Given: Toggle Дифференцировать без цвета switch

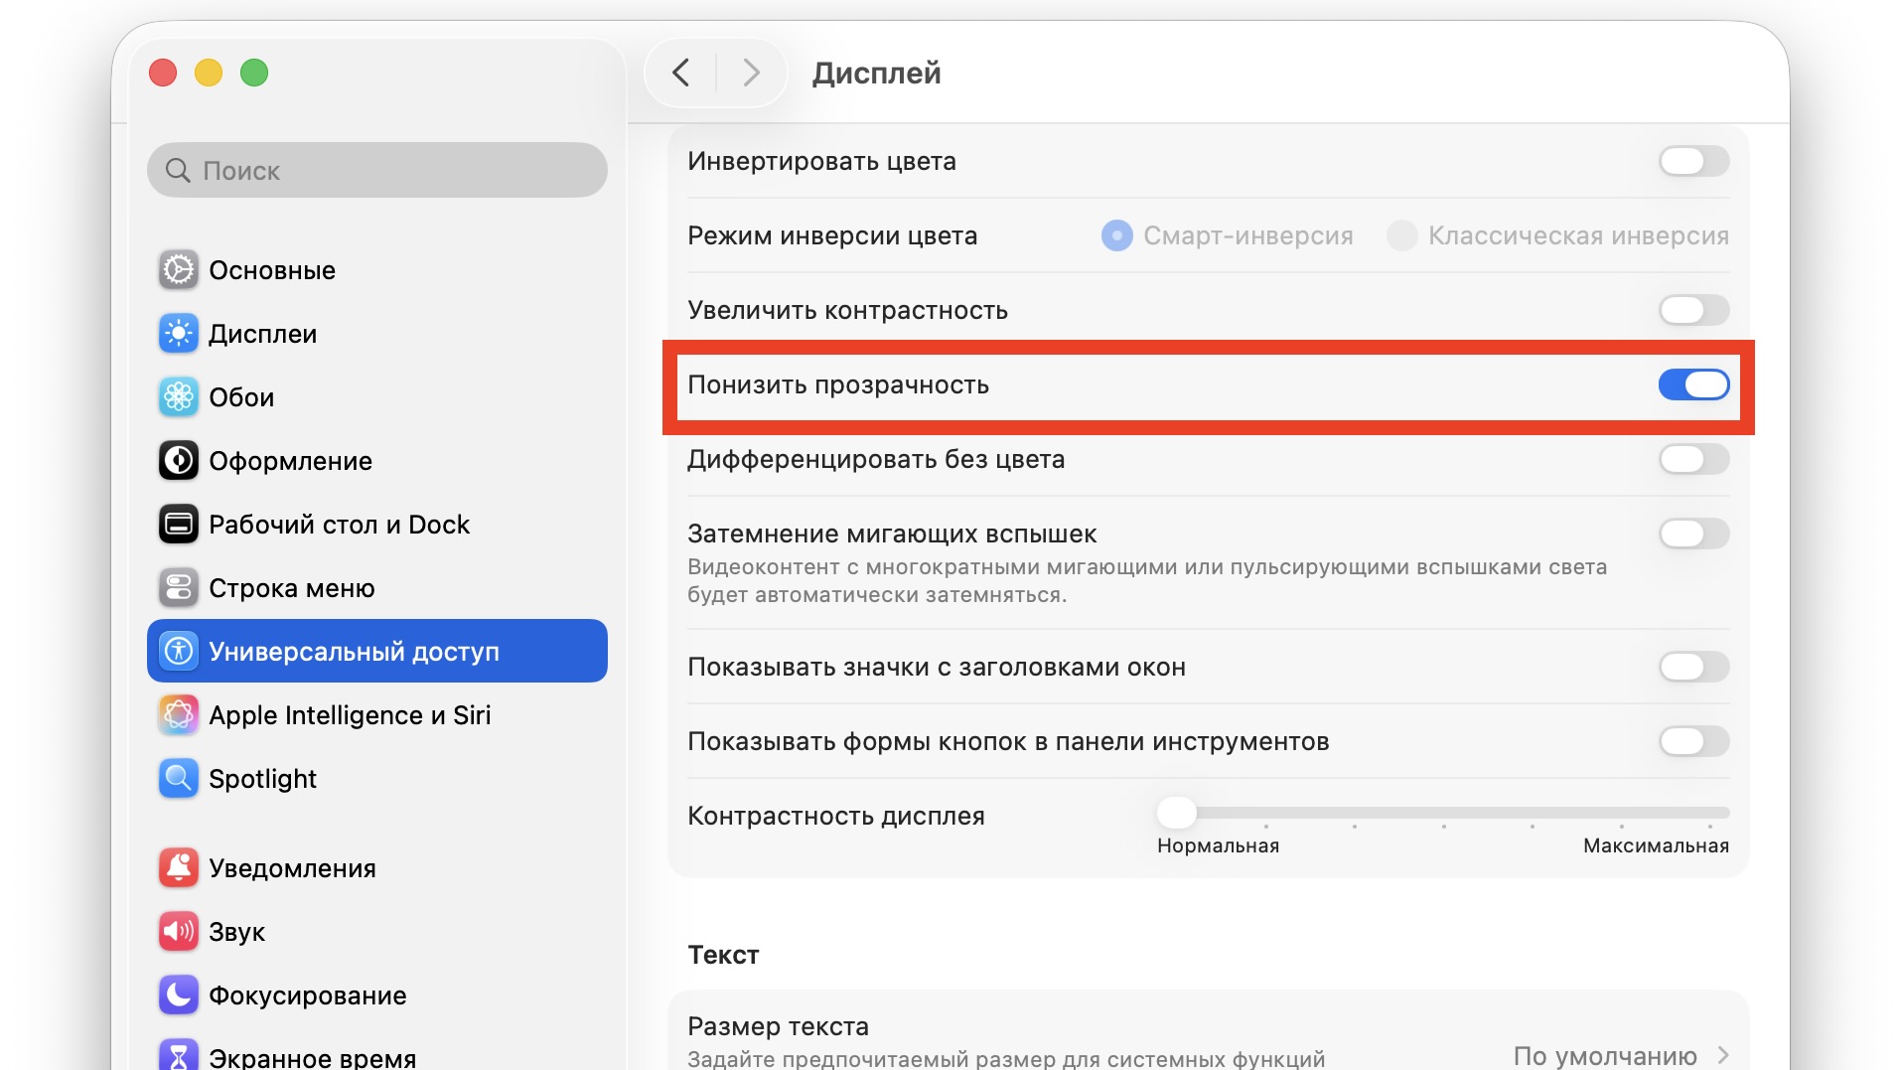Looking at the screenshot, I should [x=1694, y=459].
